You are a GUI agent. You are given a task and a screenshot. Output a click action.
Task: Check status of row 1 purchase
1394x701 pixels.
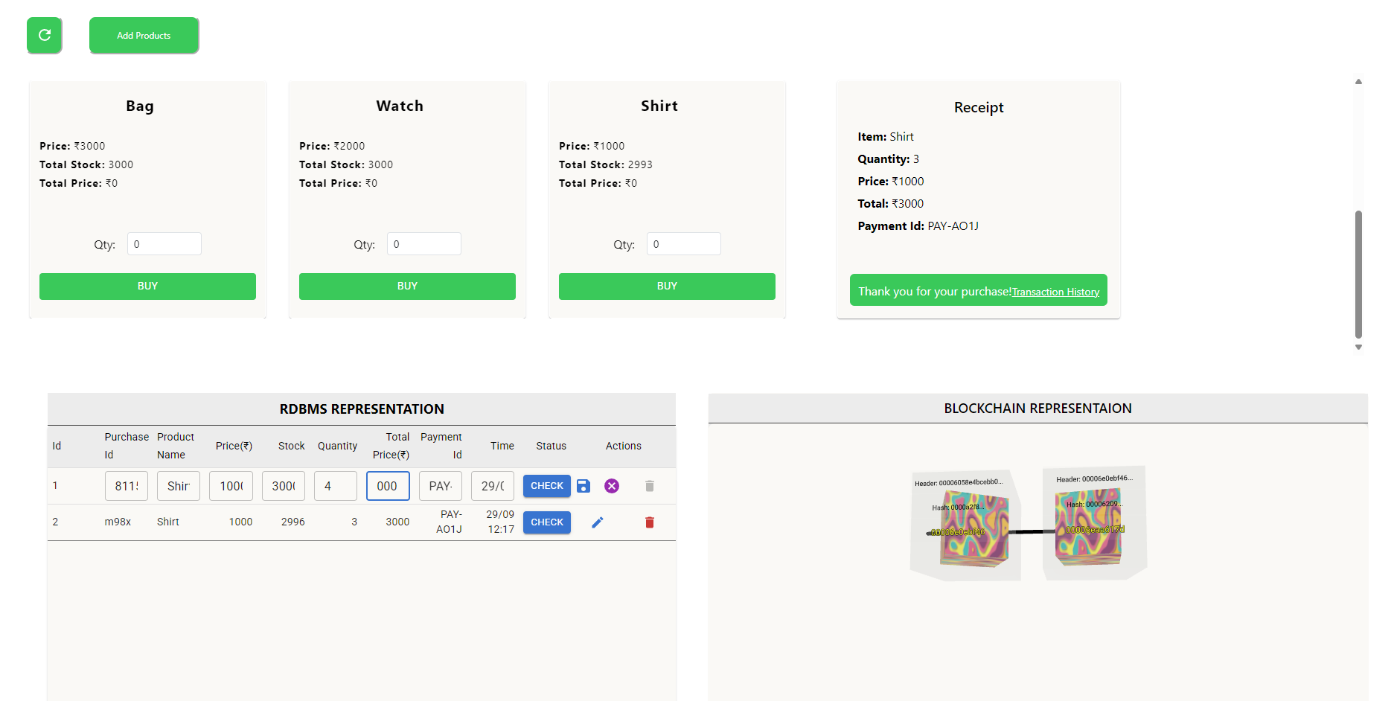click(547, 486)
